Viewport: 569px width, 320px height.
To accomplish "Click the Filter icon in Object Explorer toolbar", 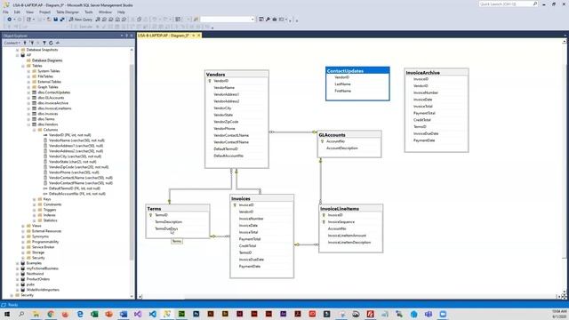I will click(x=44, y=43).
